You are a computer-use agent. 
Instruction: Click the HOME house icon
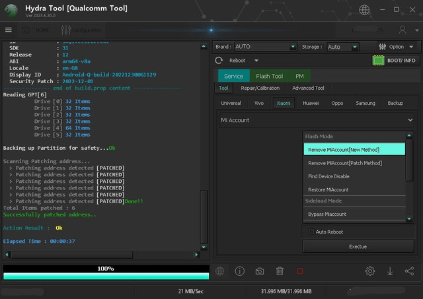[26, 30]
